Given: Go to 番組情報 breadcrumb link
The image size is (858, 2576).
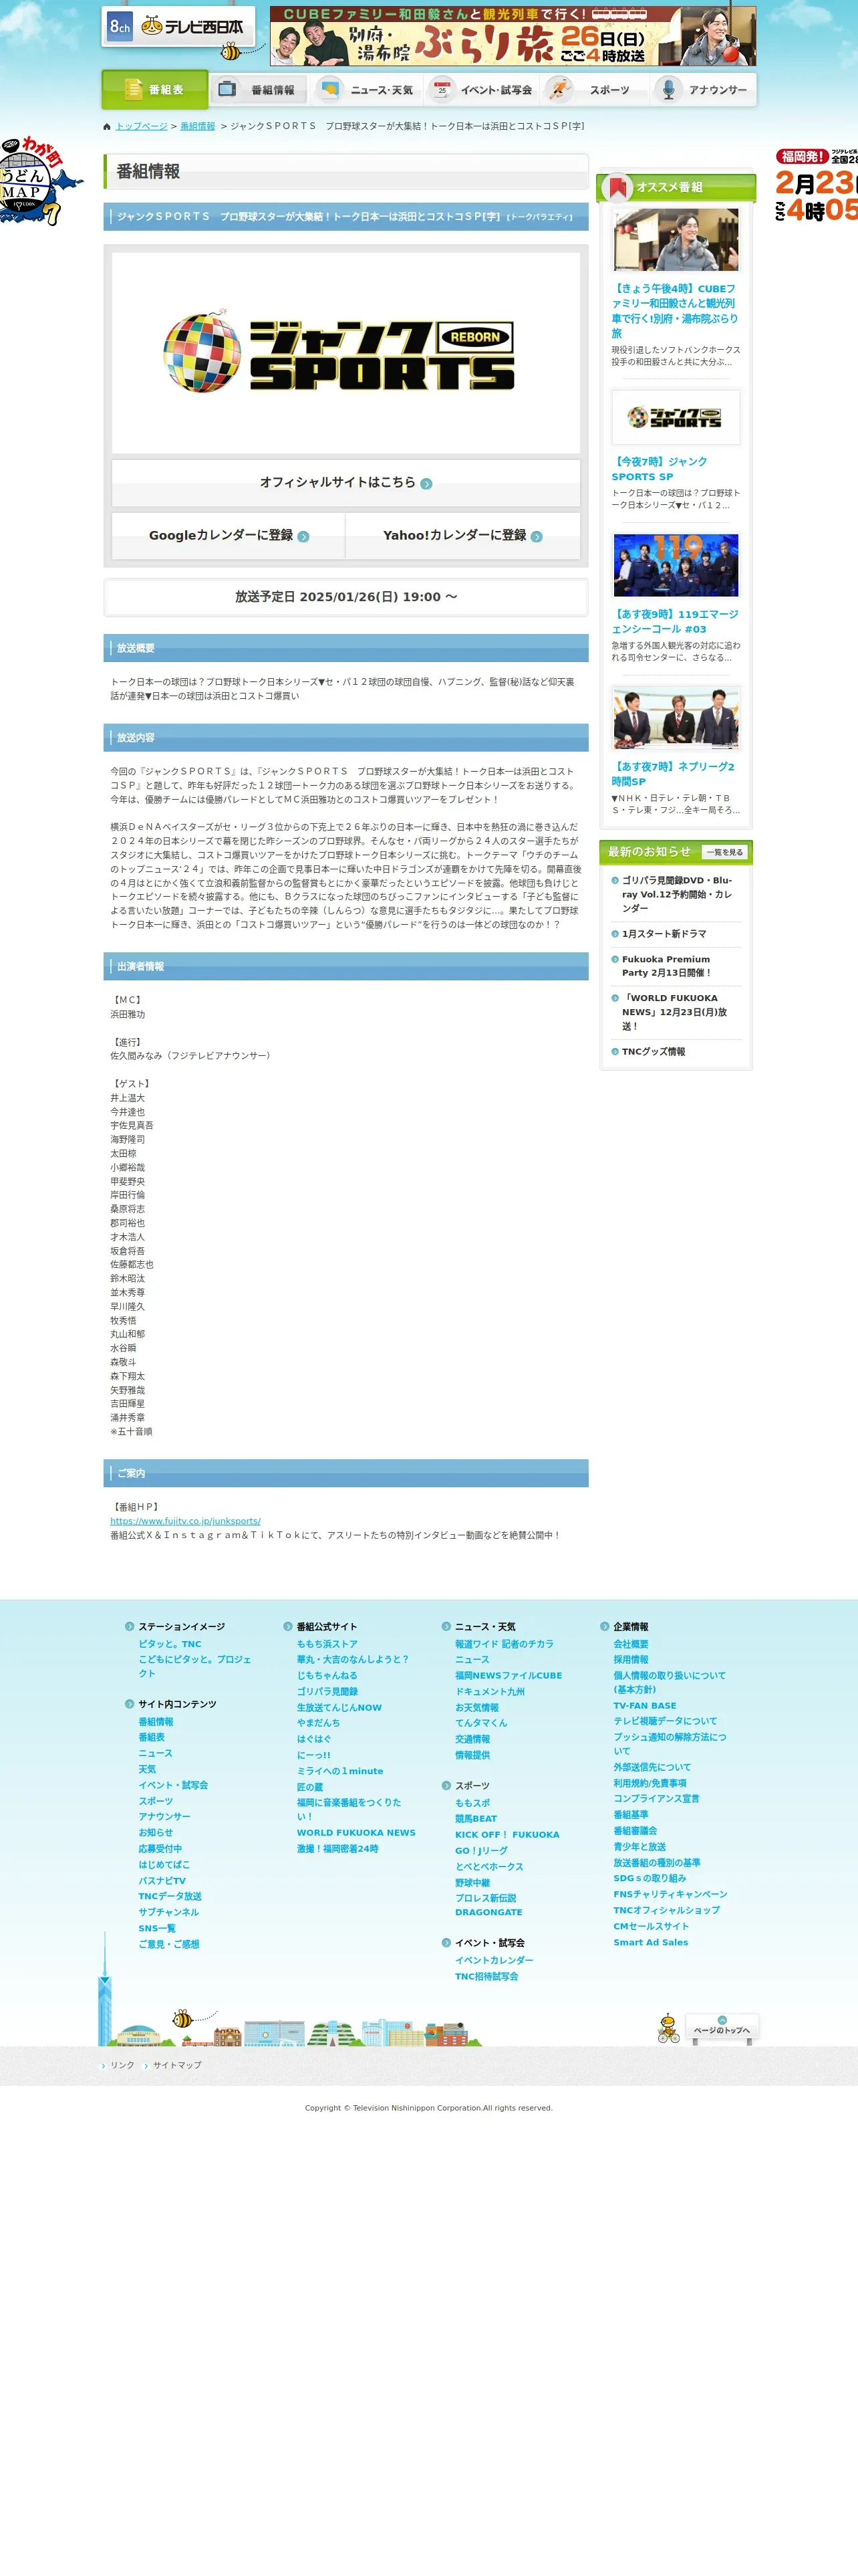Looking at the screenshot, I should coord(198,127).
